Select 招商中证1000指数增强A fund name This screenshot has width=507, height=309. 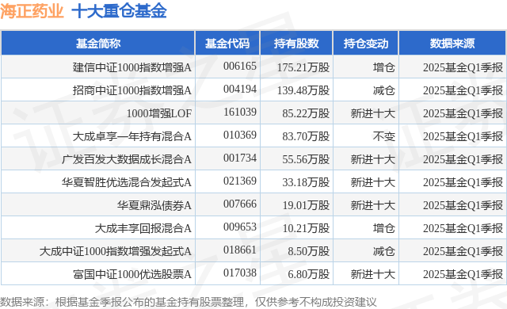click(132, 90)
